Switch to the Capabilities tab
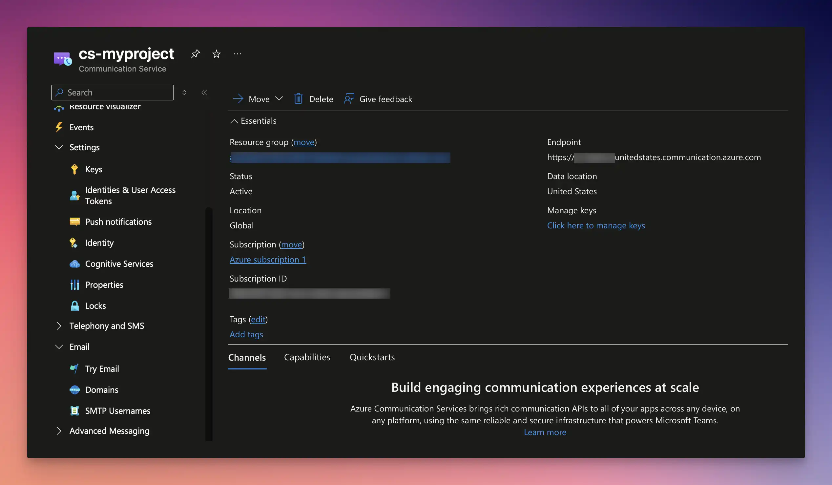The height and width of the screenshot is (485, 832). pos(307,357)
